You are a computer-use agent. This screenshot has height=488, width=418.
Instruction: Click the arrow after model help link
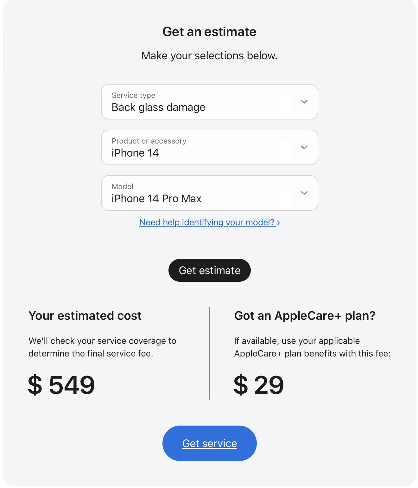278,223
